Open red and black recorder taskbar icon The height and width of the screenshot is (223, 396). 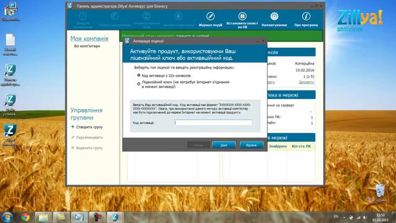[97, 217]
